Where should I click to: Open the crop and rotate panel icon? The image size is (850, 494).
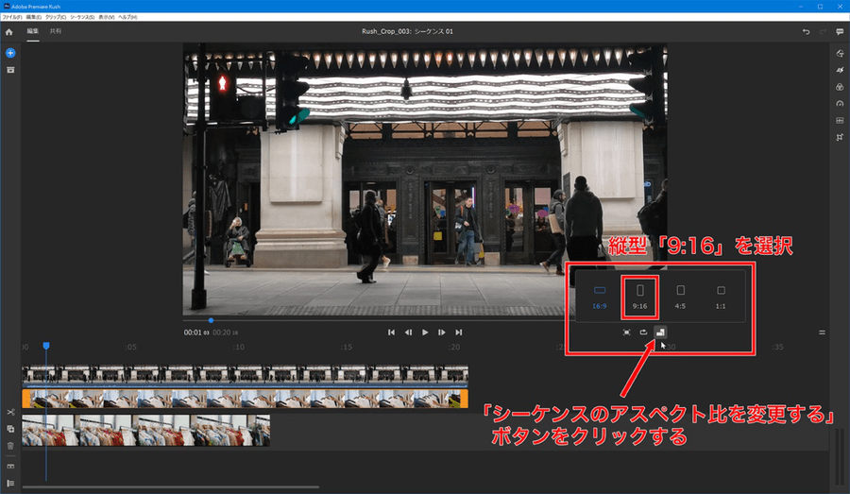click(x=840, y=137)
